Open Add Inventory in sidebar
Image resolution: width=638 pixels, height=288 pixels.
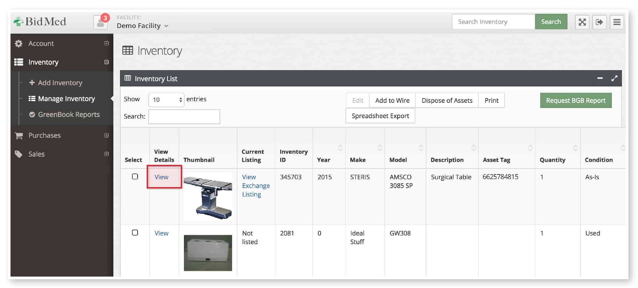click(56, 83)
